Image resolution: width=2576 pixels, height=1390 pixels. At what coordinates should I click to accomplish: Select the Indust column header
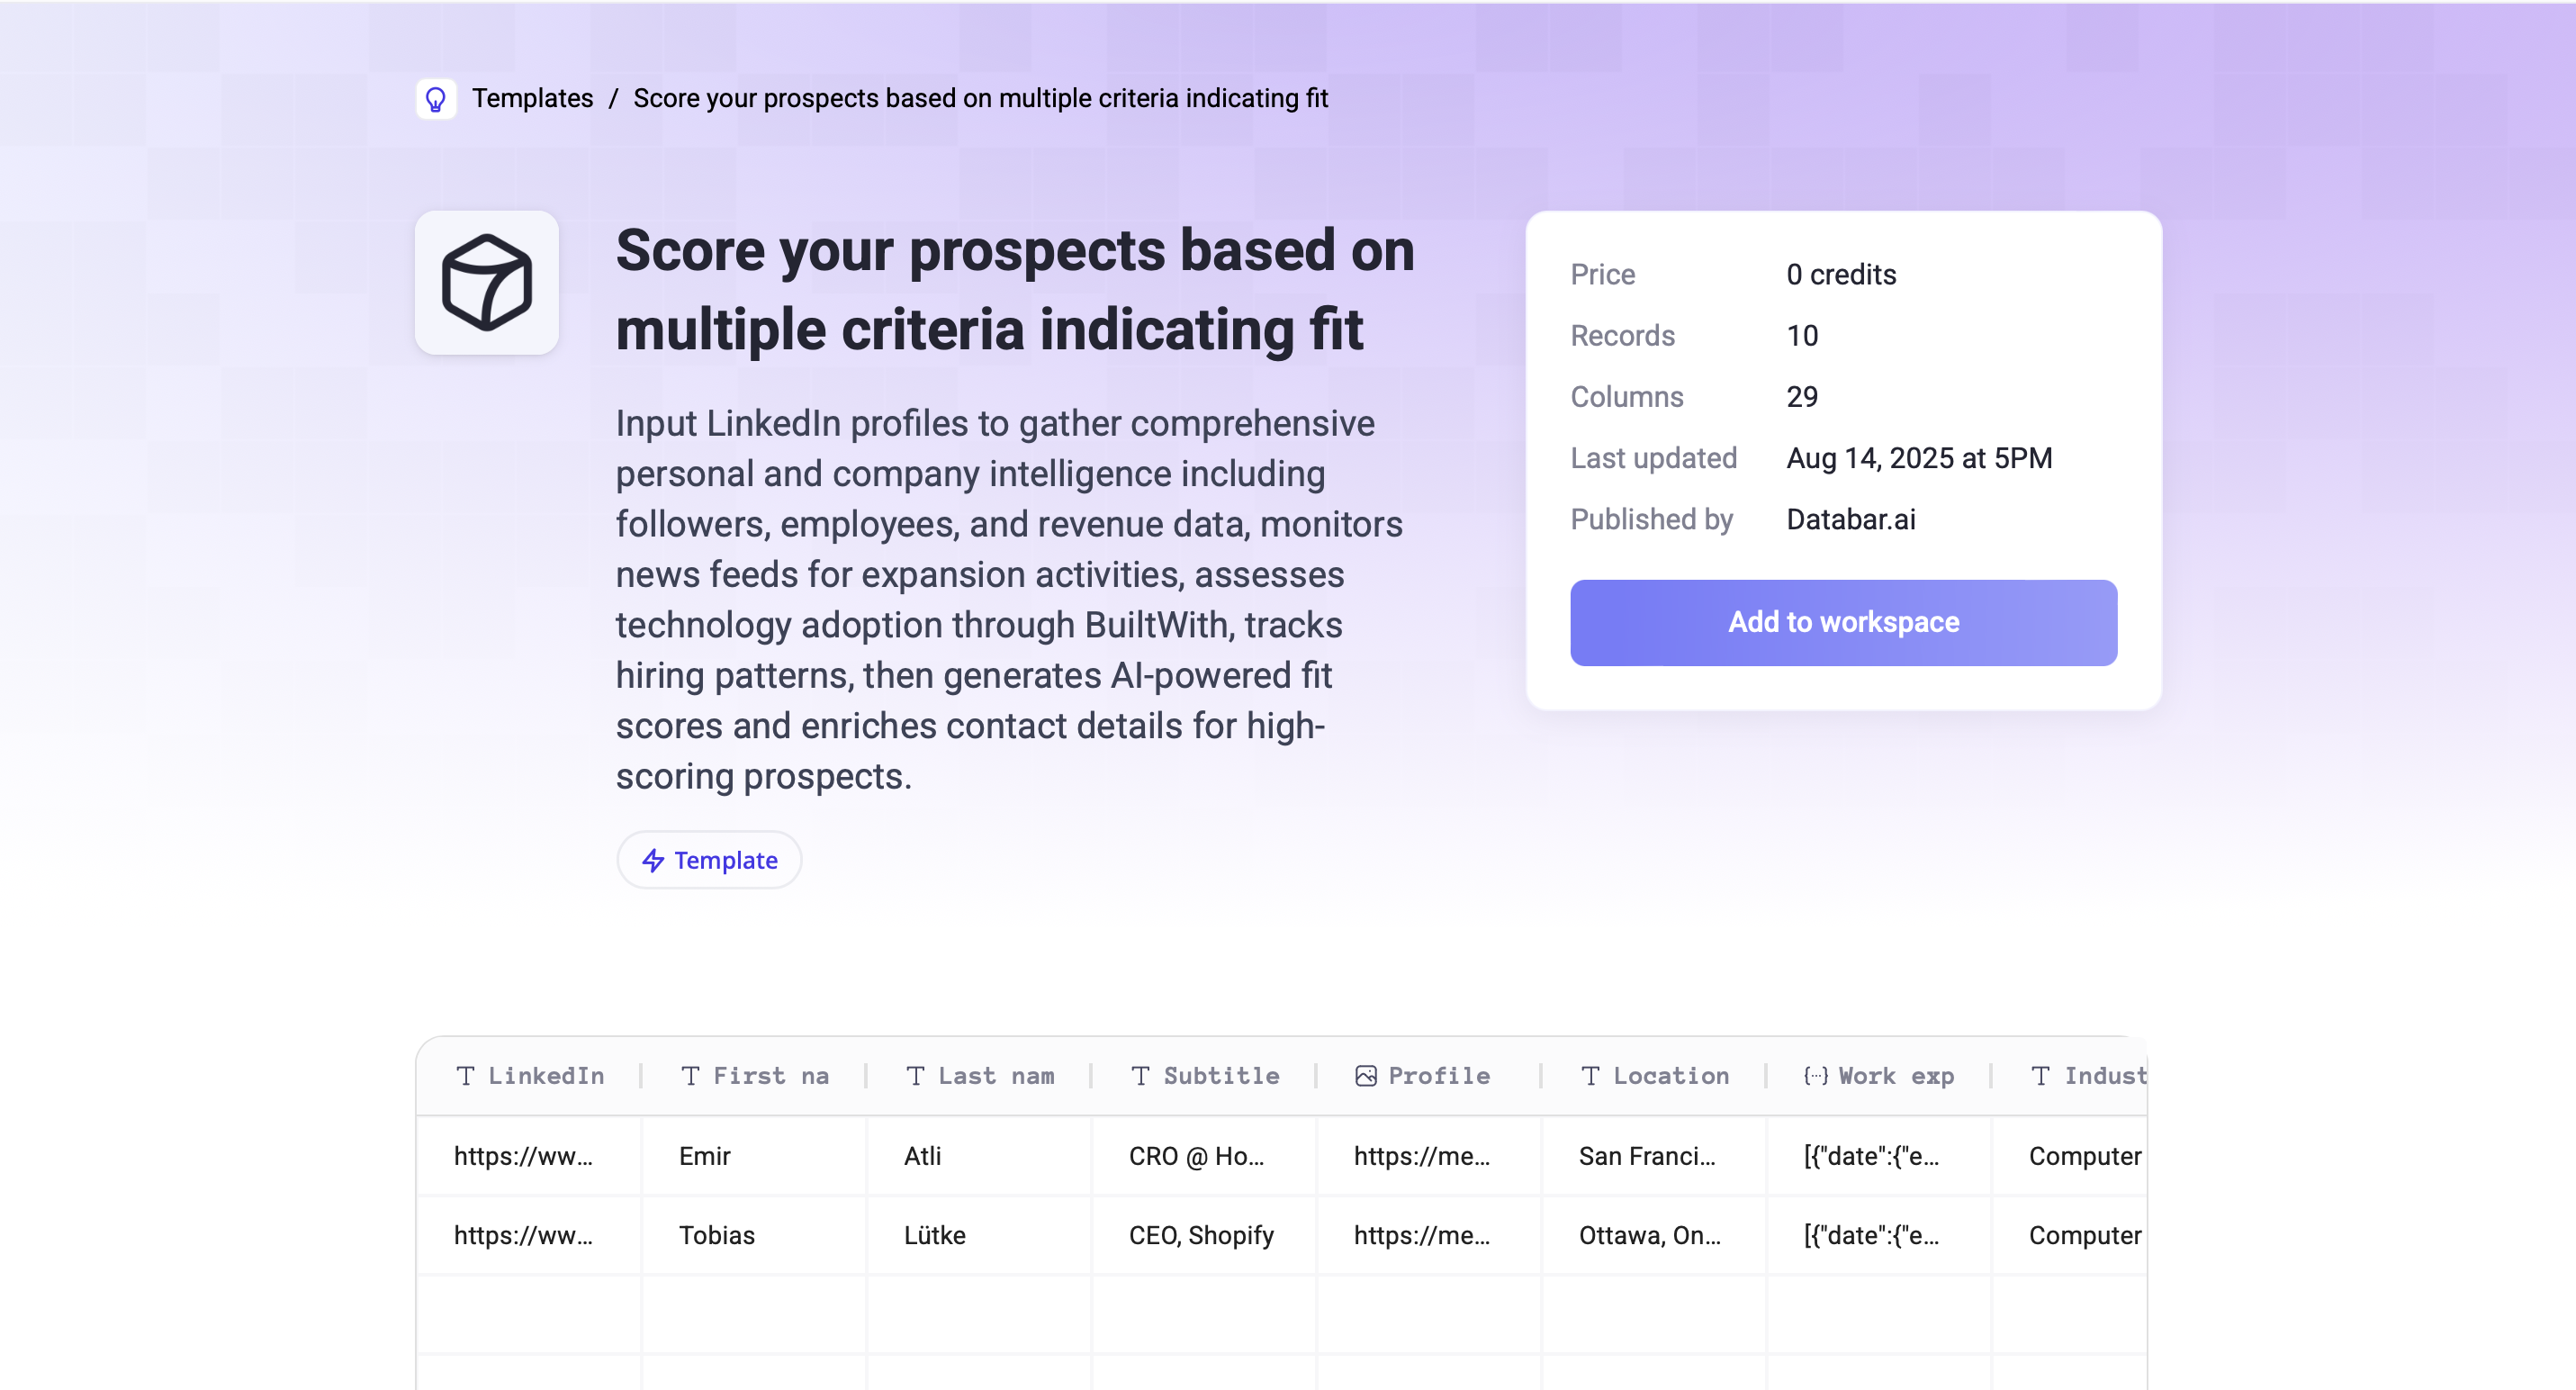pyautogui.click(x=2070, y=1076)
